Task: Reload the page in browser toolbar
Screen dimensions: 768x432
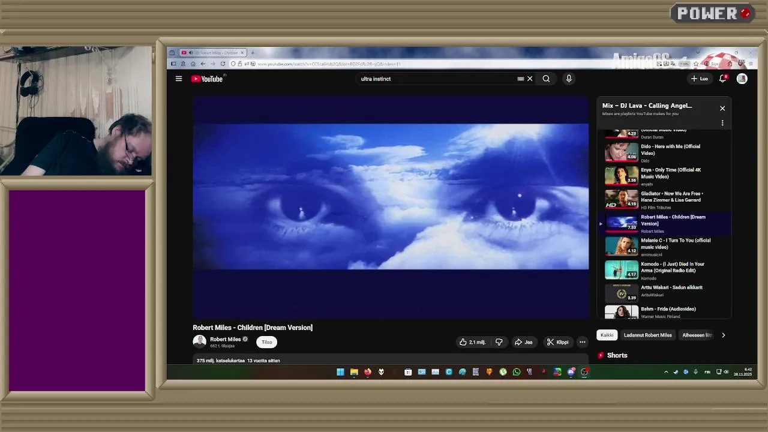Action: (x=223, y=64)
